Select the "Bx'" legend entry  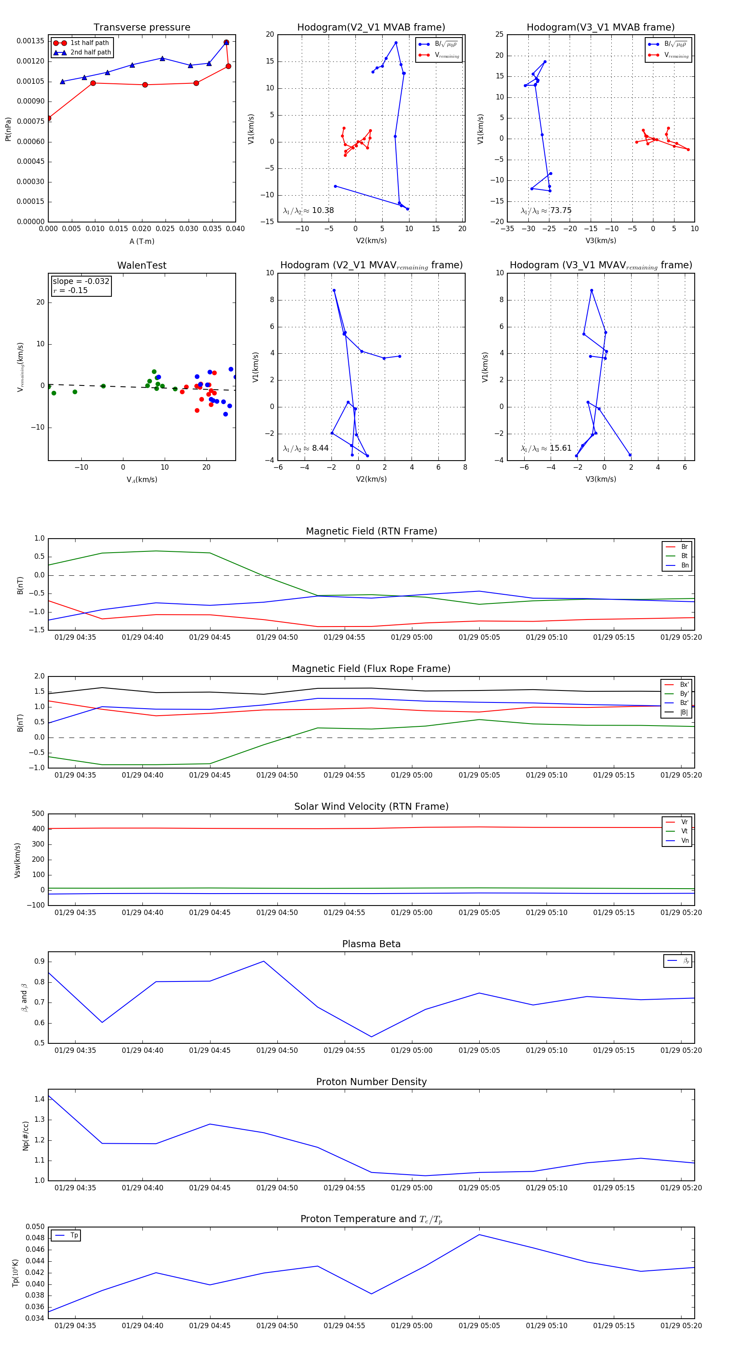(677, 685)
